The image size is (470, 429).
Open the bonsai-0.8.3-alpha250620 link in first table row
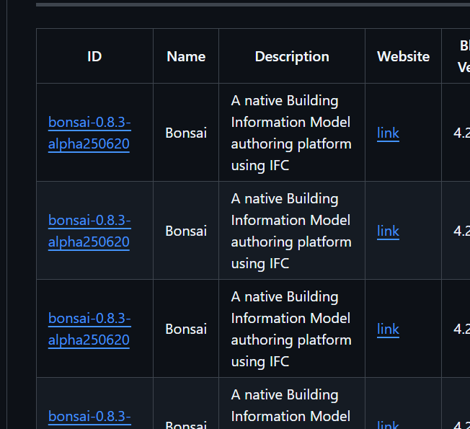(89, 133)
